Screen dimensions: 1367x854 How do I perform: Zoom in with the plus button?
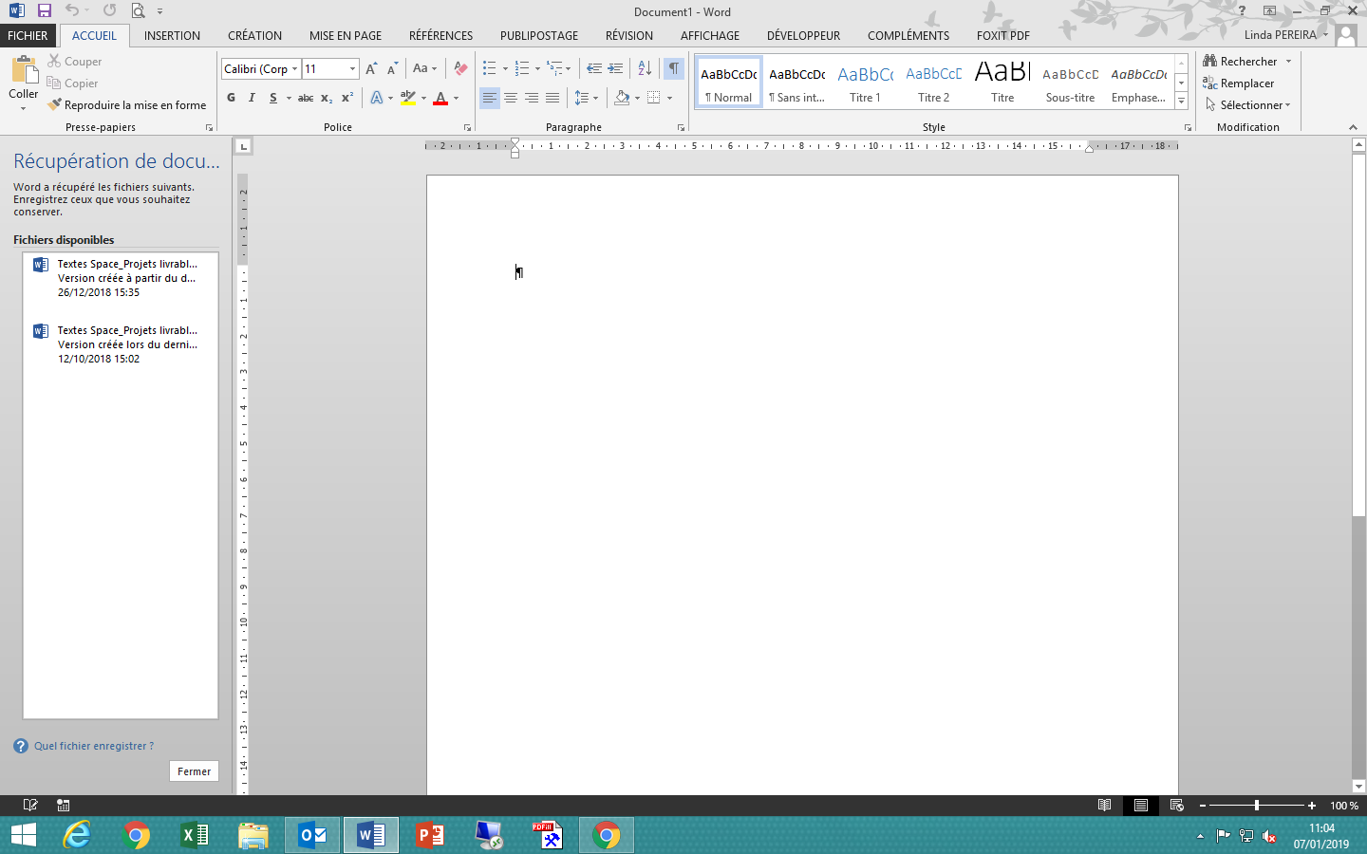(x=1312, y=806)
